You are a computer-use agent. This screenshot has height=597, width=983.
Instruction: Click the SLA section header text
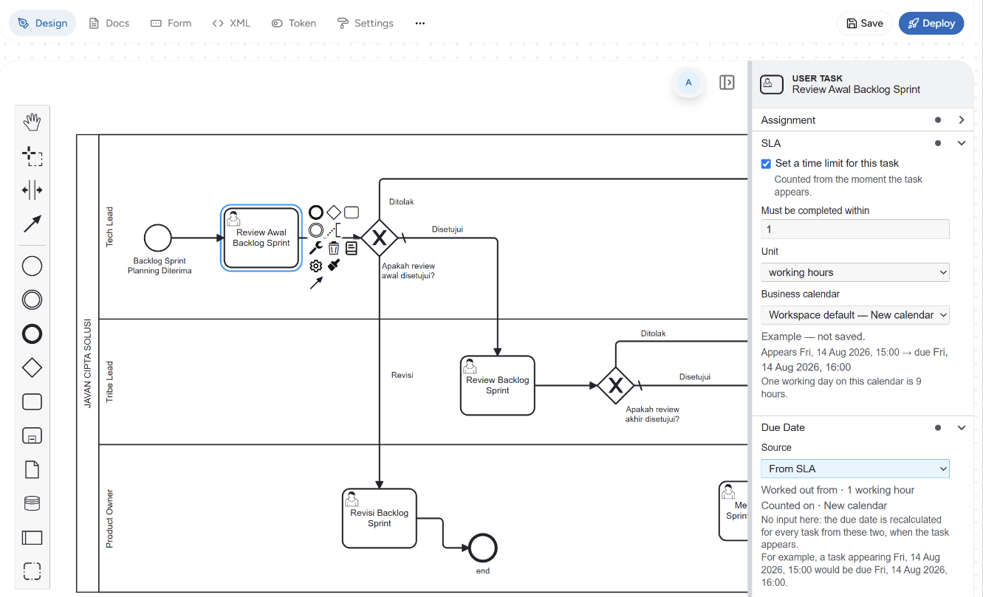[771, 143]
